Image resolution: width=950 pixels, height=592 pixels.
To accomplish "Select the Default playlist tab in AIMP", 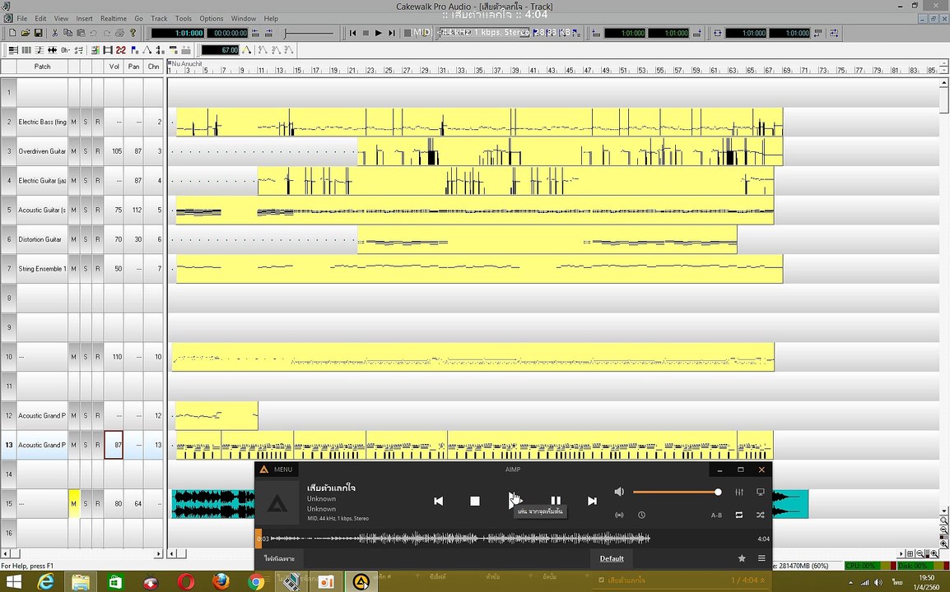I will point(612,558).
